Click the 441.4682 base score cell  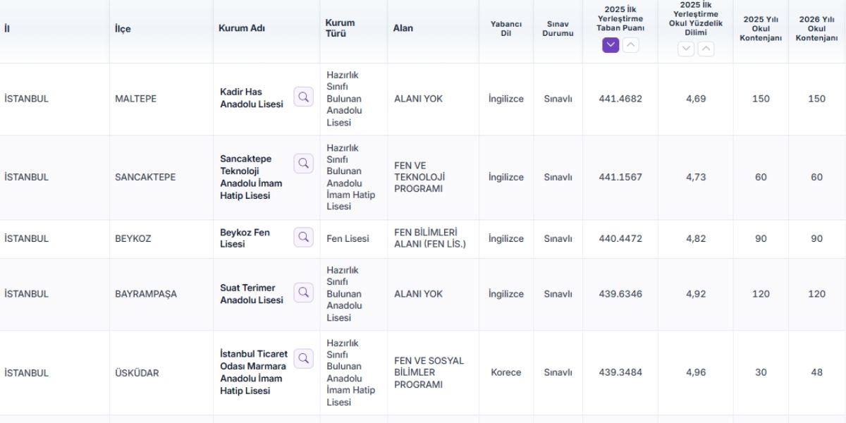(x=620, y=99)
